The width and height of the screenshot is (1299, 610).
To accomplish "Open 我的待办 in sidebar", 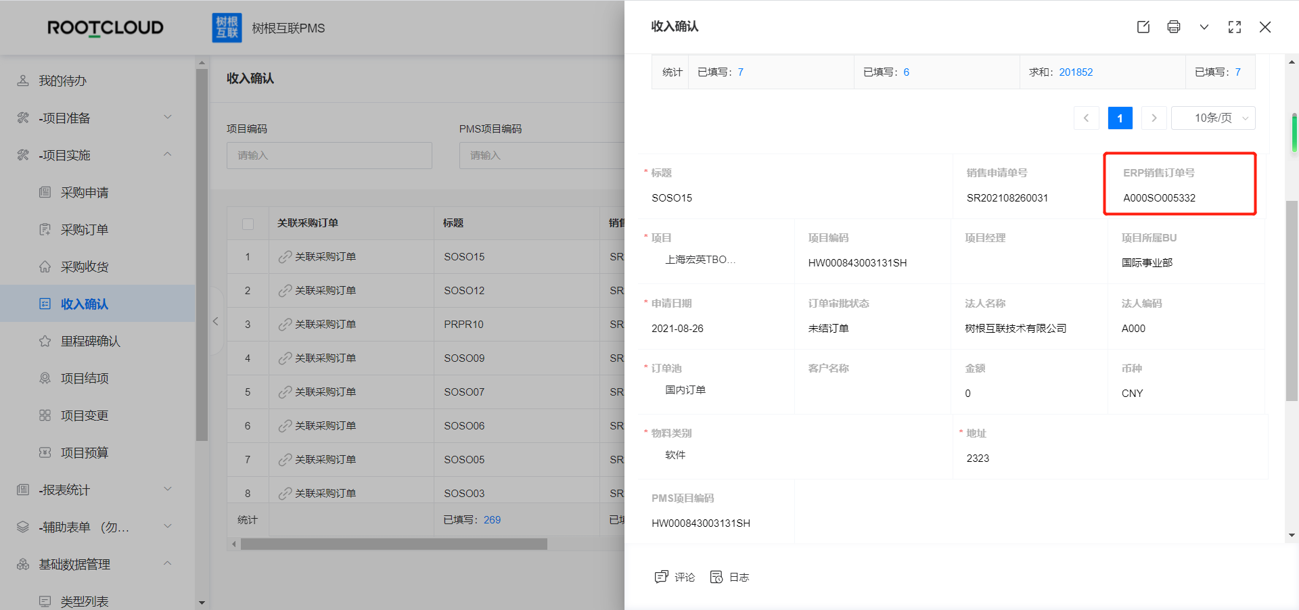I will pos(97,80).
